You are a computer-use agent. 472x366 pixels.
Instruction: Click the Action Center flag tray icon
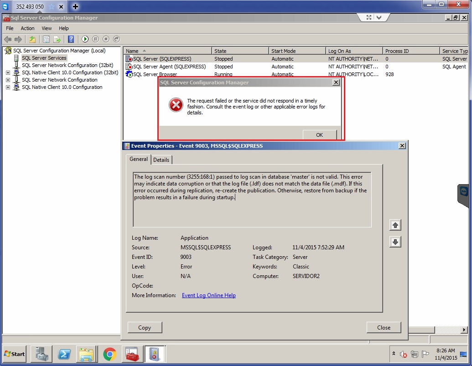pyautogui.click(x=425, y=354)
